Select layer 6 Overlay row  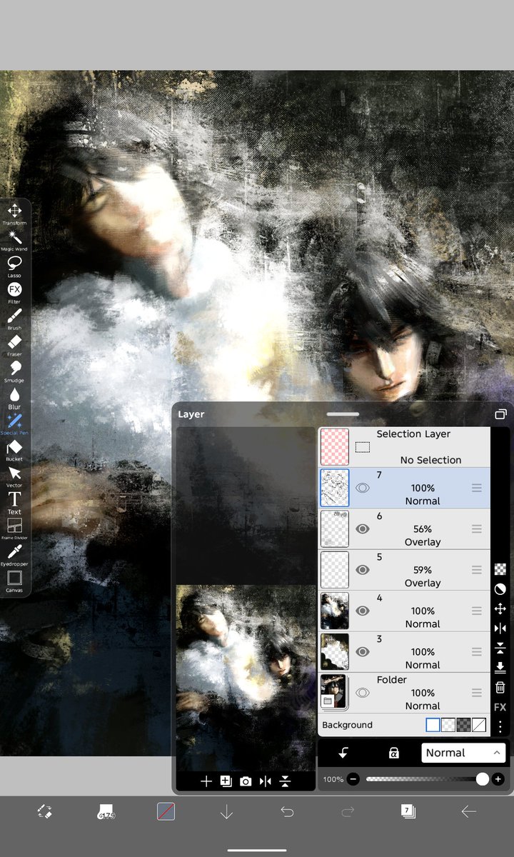405,529
